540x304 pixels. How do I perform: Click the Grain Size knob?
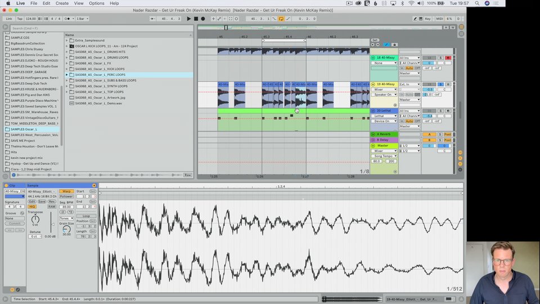click(x=66, y=229)
